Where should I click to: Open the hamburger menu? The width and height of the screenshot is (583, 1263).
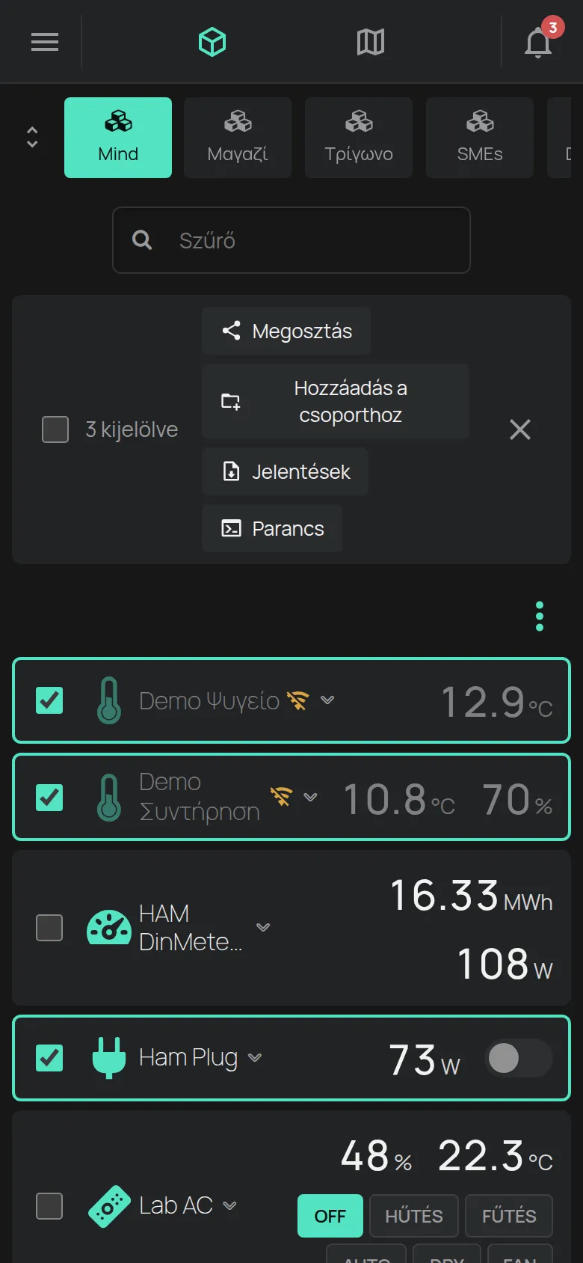coord(45,42)
